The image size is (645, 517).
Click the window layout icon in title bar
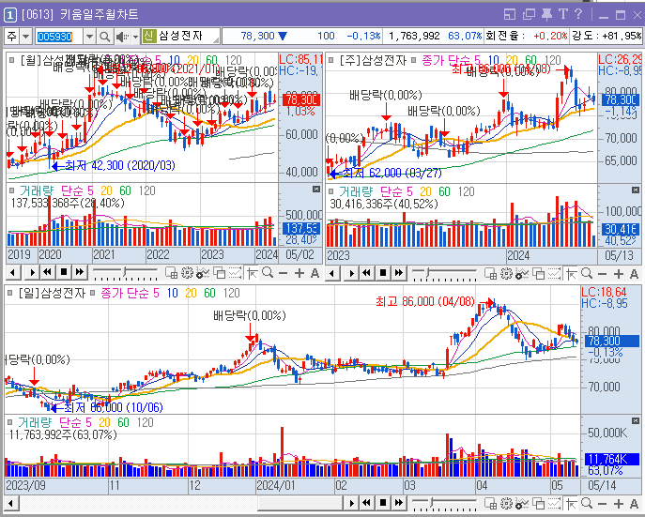[x=510, y=15]
